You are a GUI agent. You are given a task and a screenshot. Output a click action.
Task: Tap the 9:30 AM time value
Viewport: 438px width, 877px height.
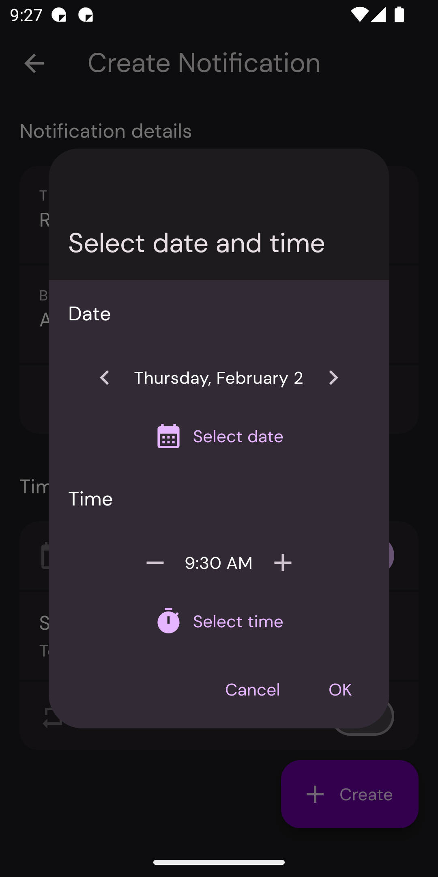219,563
